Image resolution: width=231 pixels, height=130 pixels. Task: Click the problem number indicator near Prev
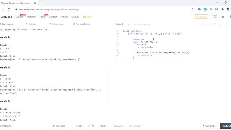[x=91, y=126]
